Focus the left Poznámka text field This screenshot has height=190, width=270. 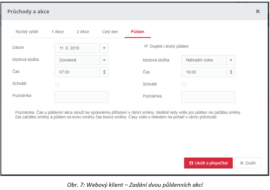(81, 97)
